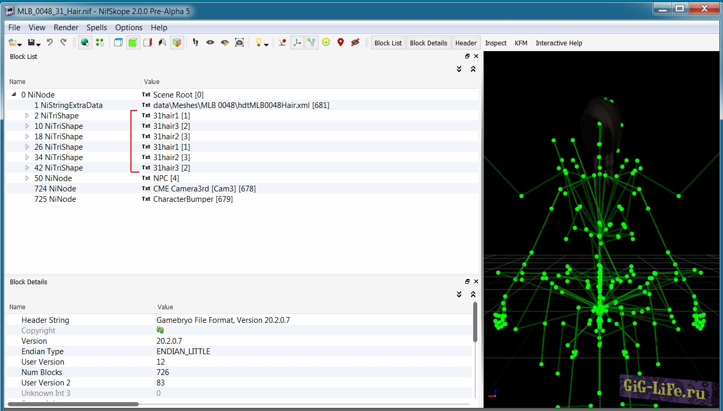Toggle the crossed-out eye hidden objects icon
723x411 pixels.
coord(355,43)
